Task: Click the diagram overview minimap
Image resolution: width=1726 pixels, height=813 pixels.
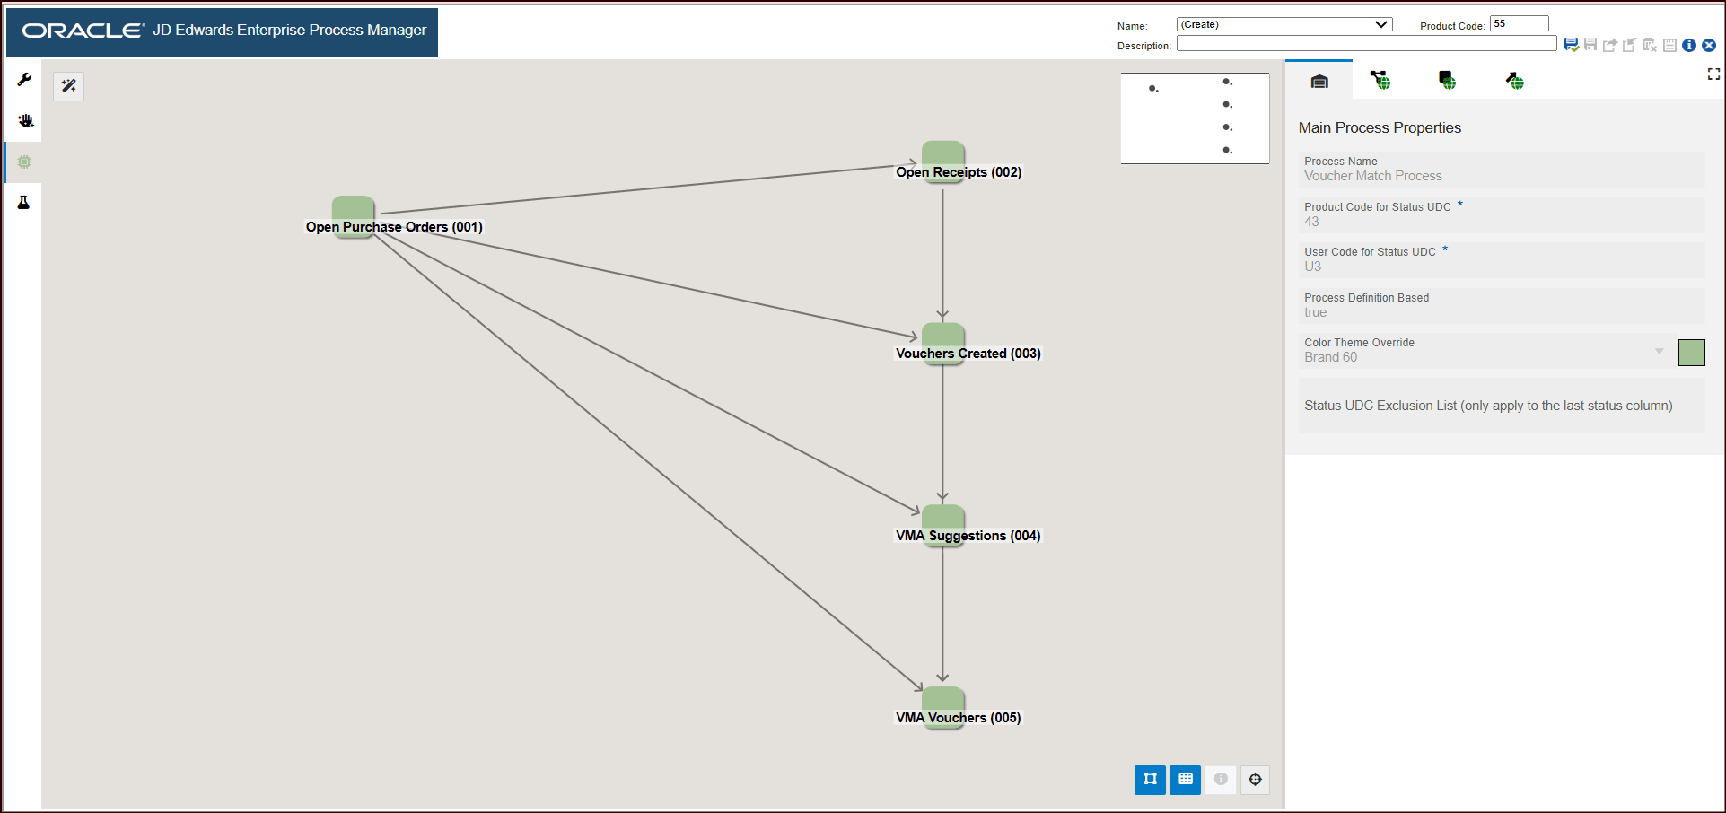Action: 1195,118
